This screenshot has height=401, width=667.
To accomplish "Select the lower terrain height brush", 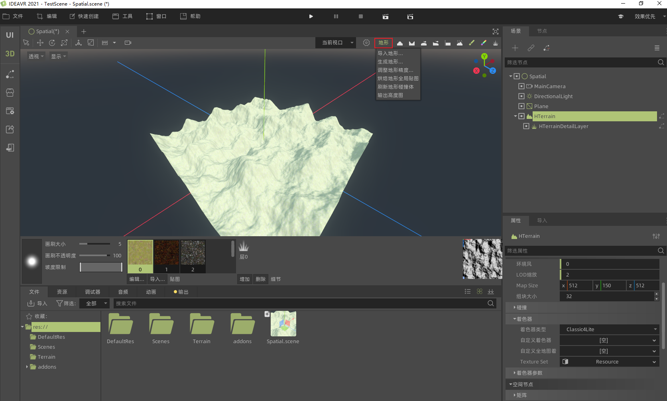I will click(x=412, y=43).
